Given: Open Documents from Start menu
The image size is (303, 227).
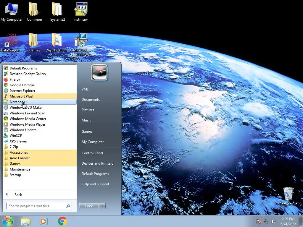Looking at the screenshot, I should pyautogui.click(x=99, y=100).
